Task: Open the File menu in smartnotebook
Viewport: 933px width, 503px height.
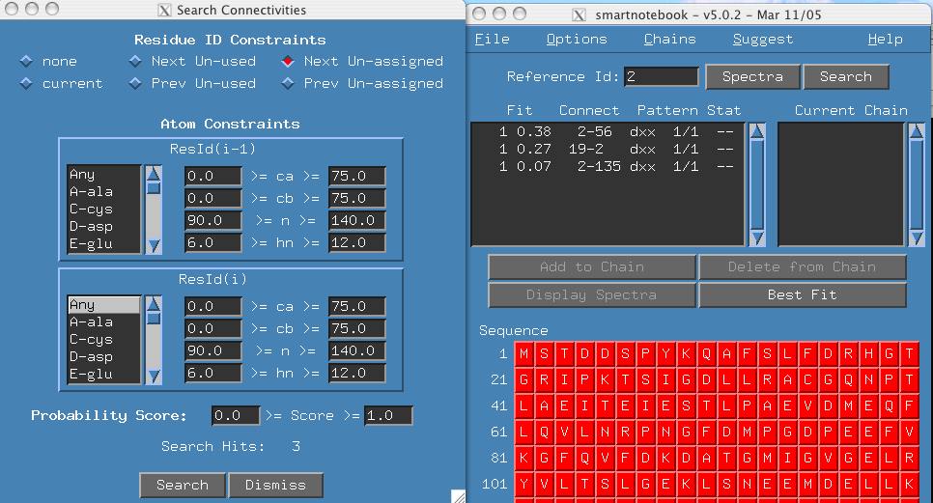Action: (493, 40)
